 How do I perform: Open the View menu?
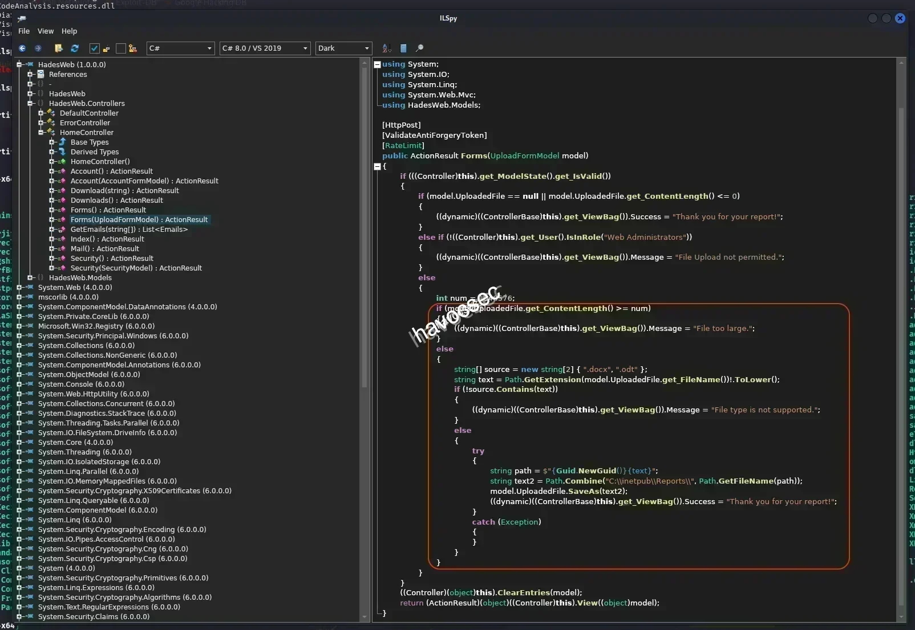(x=45, y=31)
